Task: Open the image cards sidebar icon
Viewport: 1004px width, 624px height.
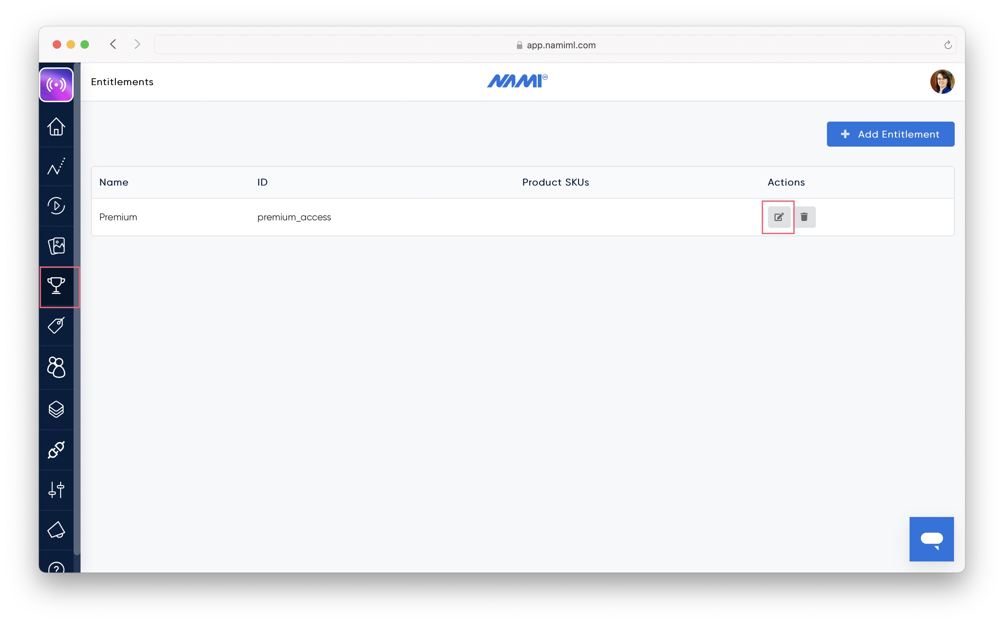Action: coord(56,246)
